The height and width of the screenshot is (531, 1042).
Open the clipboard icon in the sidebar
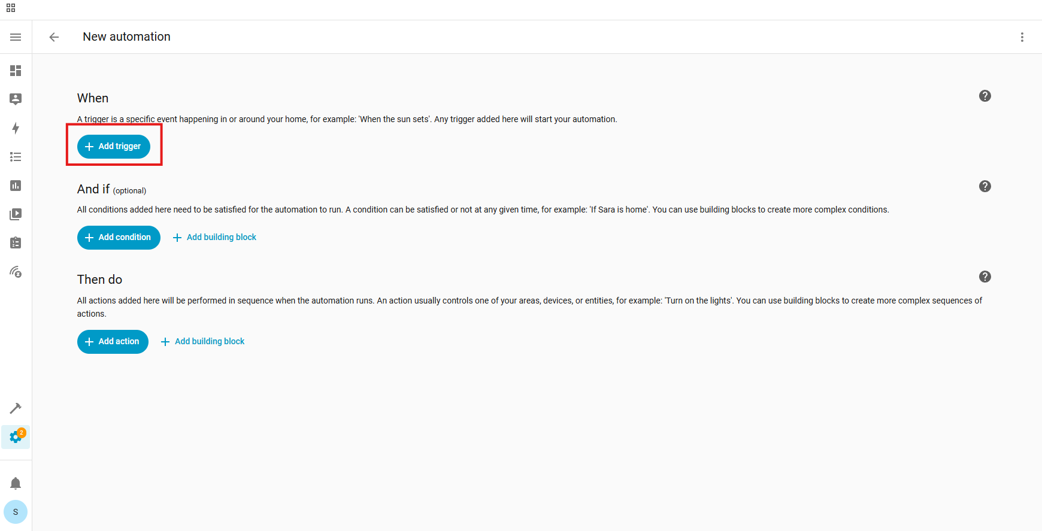coord(16,243)
